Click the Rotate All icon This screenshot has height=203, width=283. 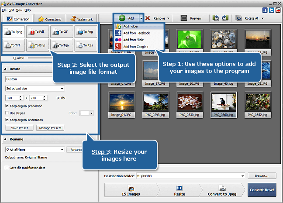click(x=238, y=18)
